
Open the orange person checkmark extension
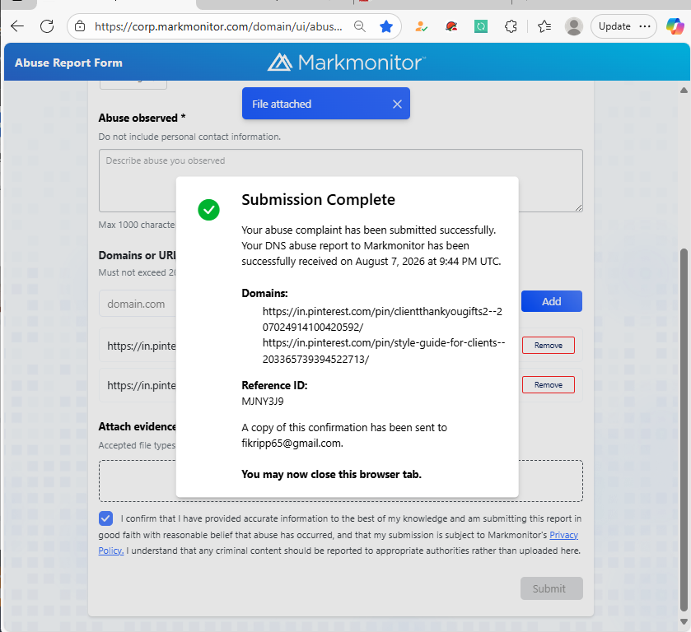click(422, 26)
